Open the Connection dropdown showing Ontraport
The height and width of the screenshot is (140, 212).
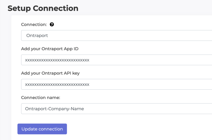117,35
